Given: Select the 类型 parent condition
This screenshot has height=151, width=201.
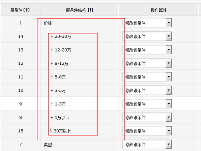Looking at the screenshot, I should (48, 145).
